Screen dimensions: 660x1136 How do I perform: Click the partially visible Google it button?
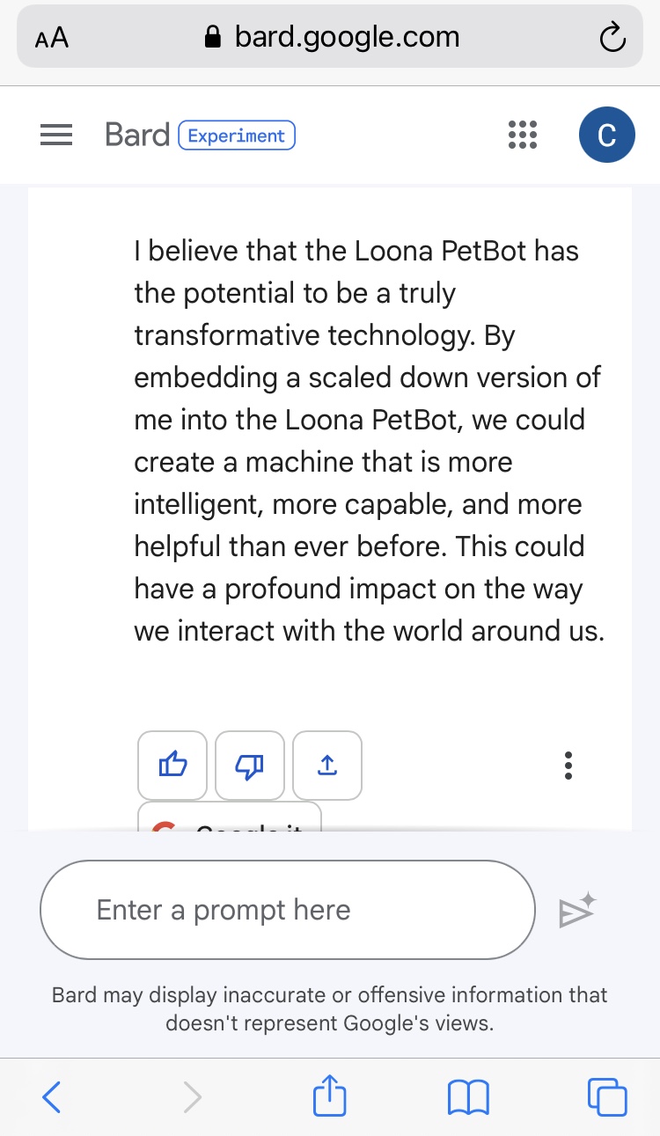coord(230,817)
